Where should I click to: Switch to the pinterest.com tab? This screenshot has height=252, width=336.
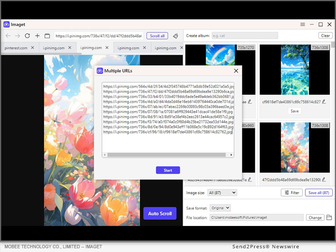pyautogui.click(x=16, y=48)
